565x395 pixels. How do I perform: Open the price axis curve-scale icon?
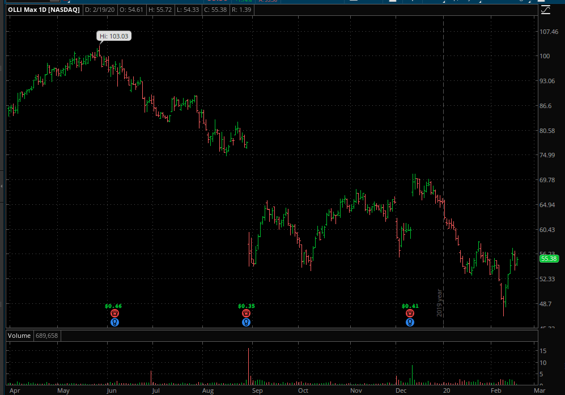pyautogui.click(x=546, y=10)
